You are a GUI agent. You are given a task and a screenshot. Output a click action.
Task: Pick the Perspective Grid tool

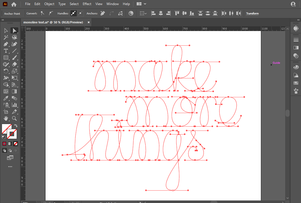coord(14,85)
